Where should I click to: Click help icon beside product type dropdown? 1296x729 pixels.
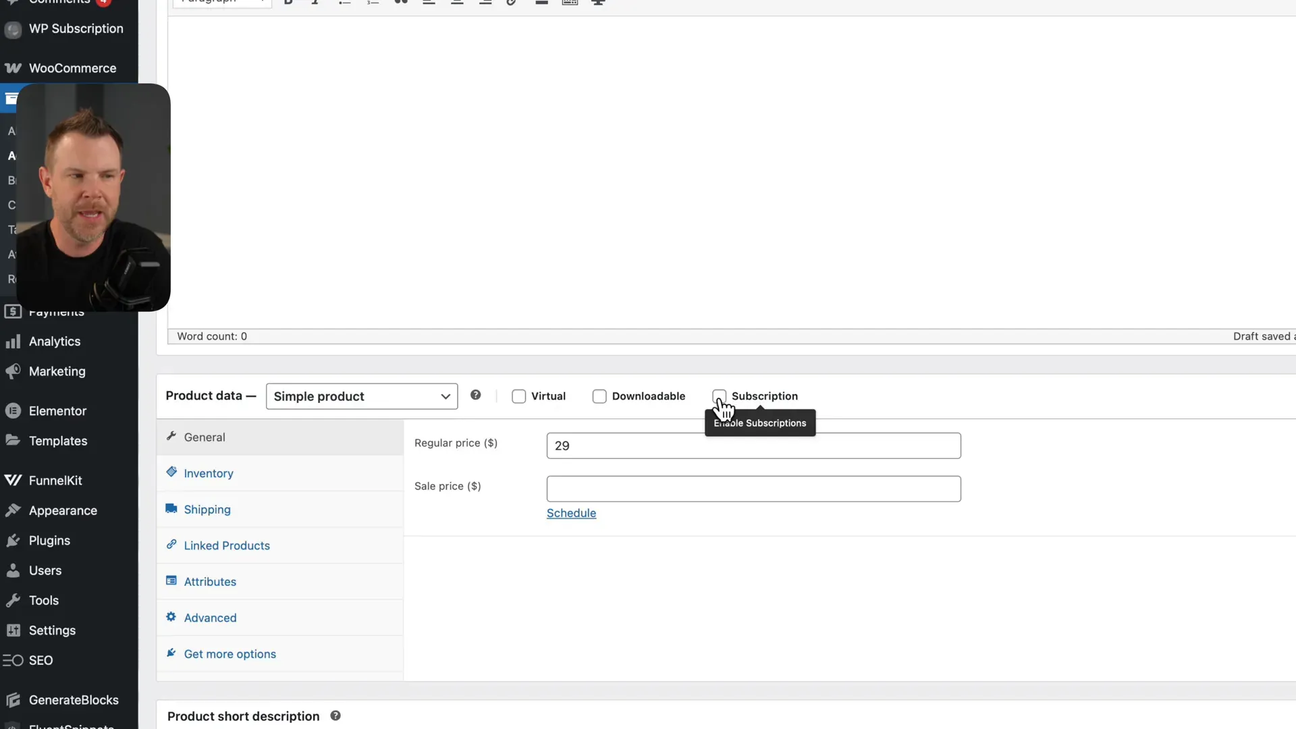point(476,395)
